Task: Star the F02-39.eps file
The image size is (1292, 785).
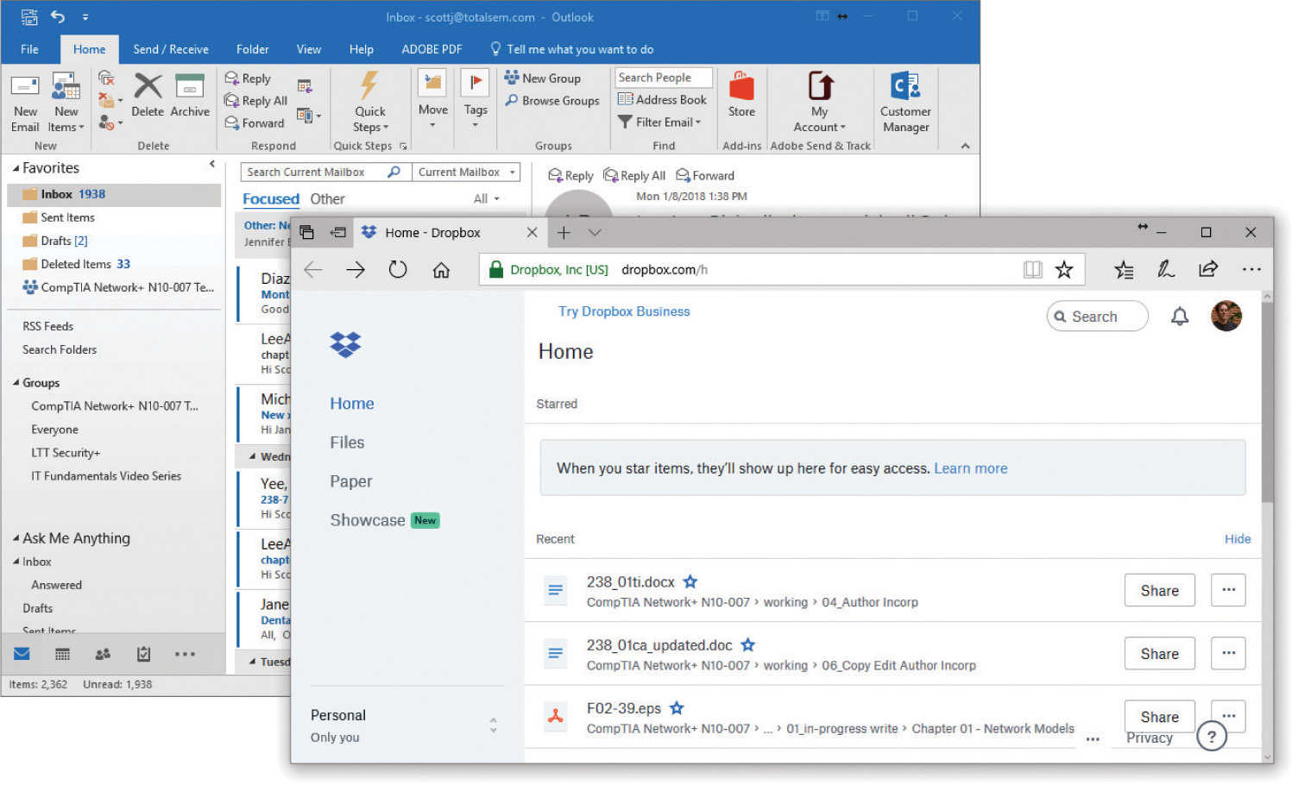Action: coord(677,707)
